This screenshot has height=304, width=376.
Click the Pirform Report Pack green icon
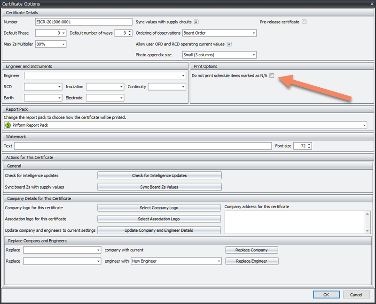point(8,125)
